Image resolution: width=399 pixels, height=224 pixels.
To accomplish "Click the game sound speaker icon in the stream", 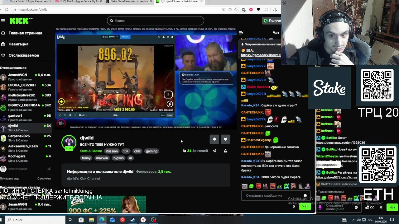I will [x=61, y=101].
